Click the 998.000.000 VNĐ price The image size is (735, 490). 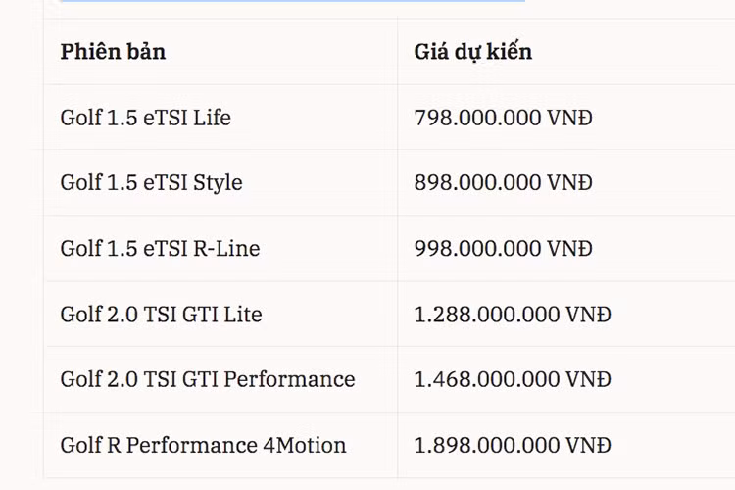point(503,249)
